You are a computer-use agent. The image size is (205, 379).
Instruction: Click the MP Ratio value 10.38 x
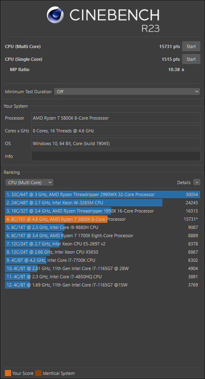[176, 69]
